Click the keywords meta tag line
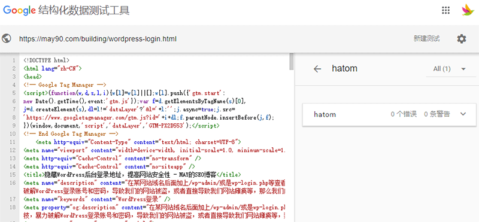This screenshot has height=222, width=479. click(97, 199)
